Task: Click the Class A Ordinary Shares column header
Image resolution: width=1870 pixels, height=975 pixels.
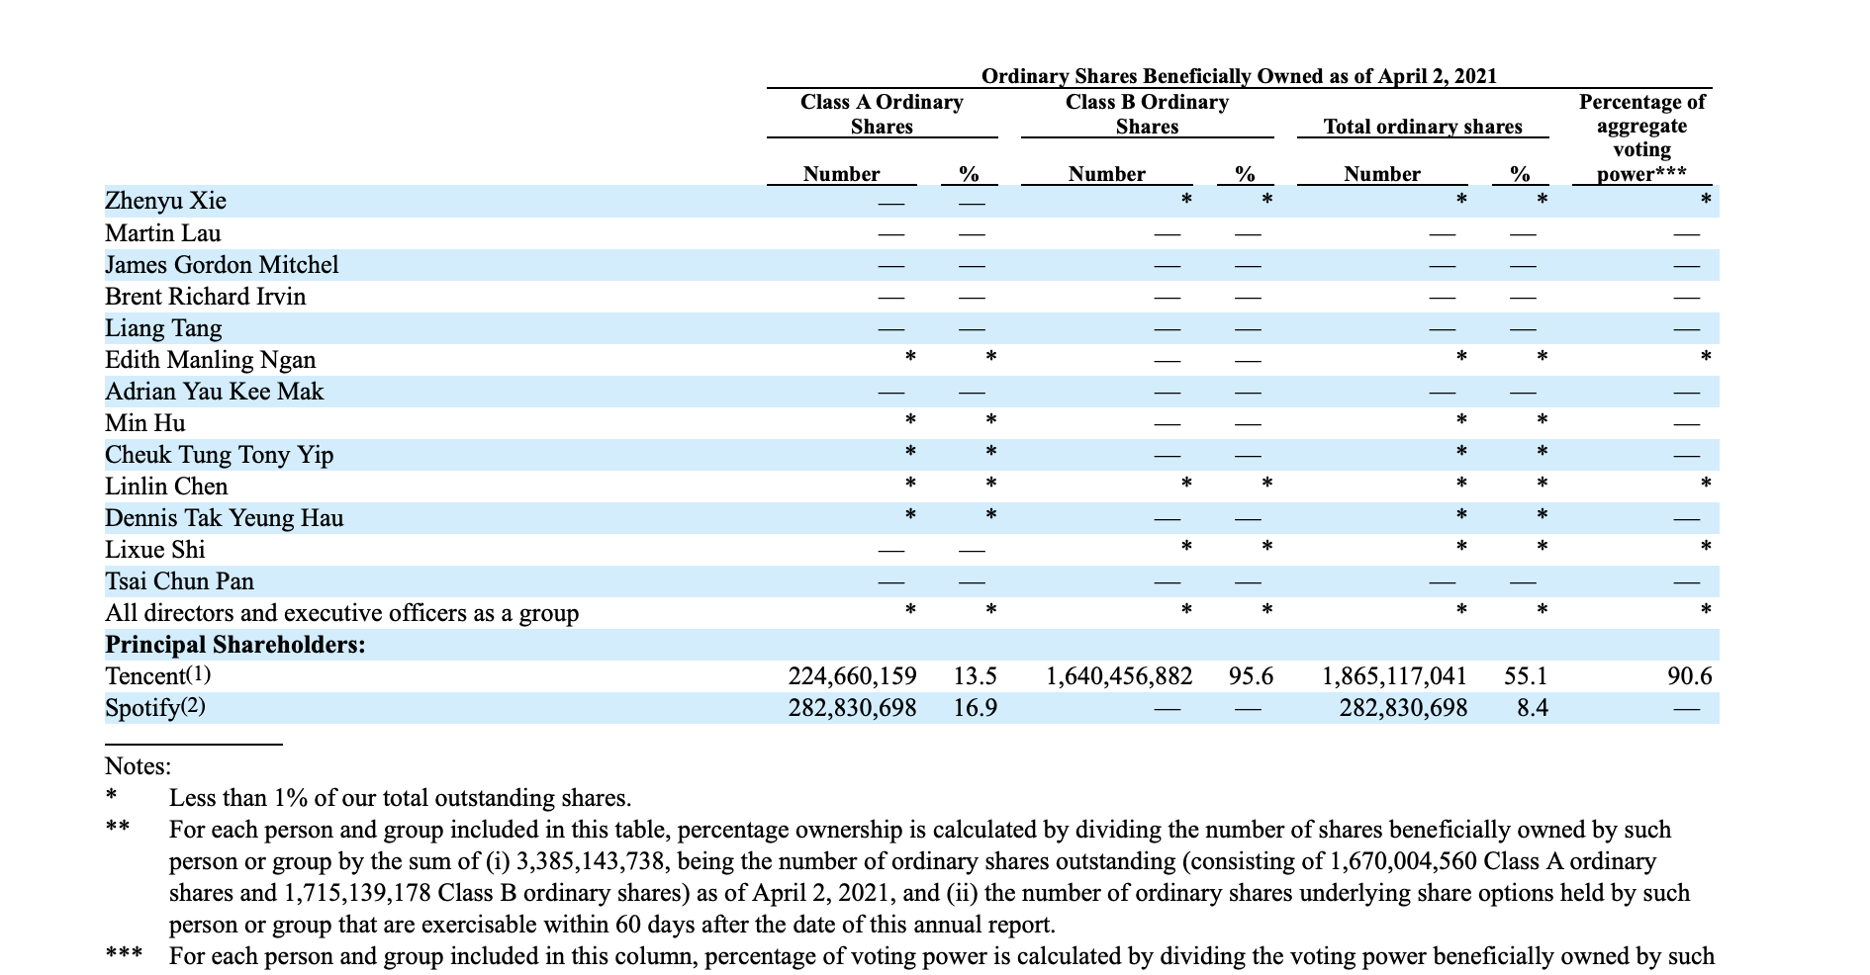Action: coord(884,113)
